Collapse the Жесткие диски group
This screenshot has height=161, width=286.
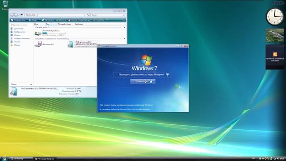click(124, 27)
